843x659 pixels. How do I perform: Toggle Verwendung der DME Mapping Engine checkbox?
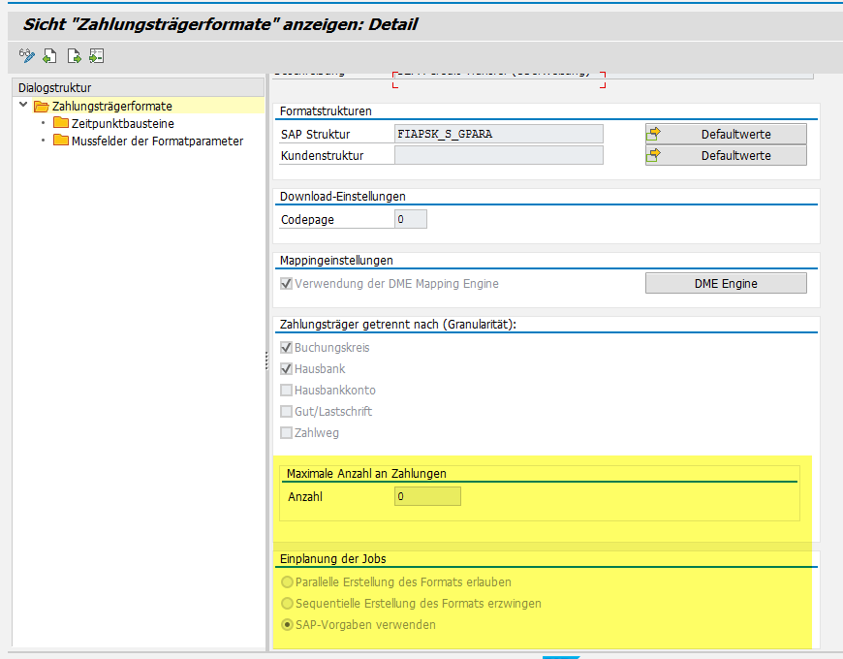(286, 284)
